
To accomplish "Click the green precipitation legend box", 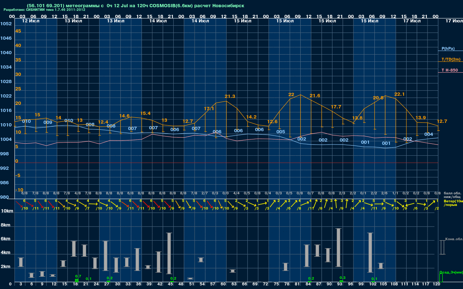I will click(x=441, y=278).
